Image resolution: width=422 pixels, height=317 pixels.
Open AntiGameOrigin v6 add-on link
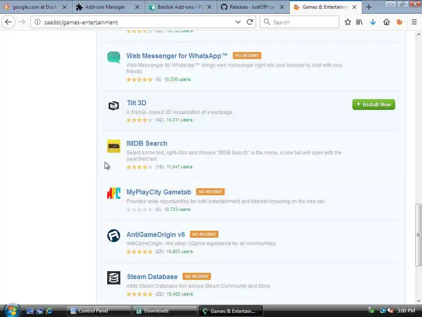(x=155, y=234)
